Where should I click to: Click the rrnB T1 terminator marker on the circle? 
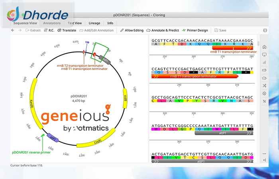95,54
